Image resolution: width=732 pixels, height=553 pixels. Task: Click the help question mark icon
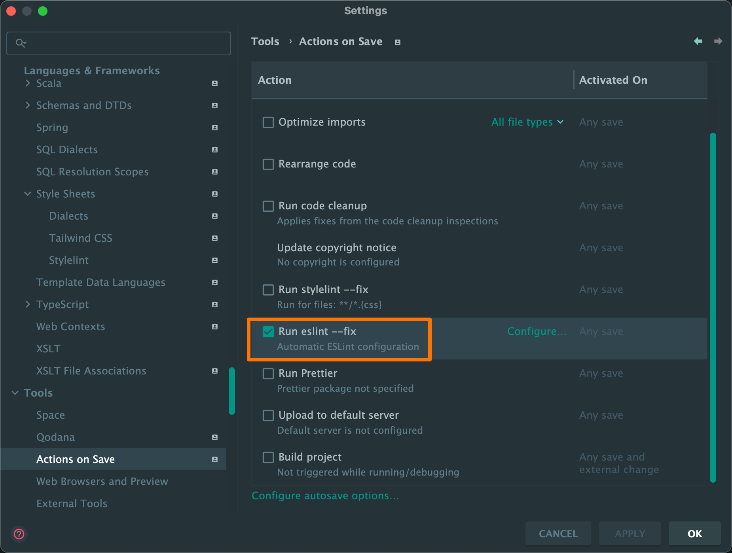point(19,534)
